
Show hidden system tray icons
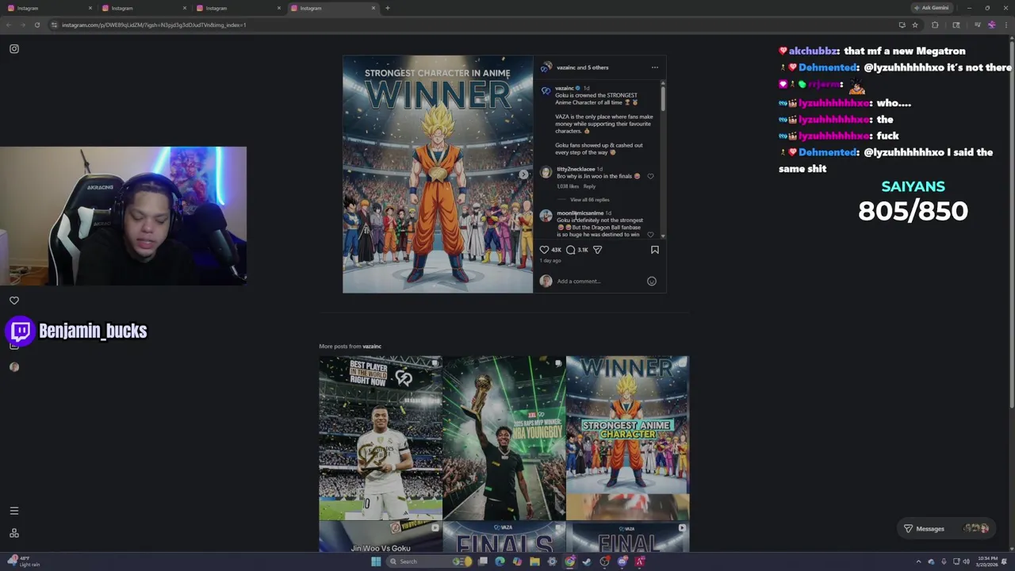[x=919, y=561]
